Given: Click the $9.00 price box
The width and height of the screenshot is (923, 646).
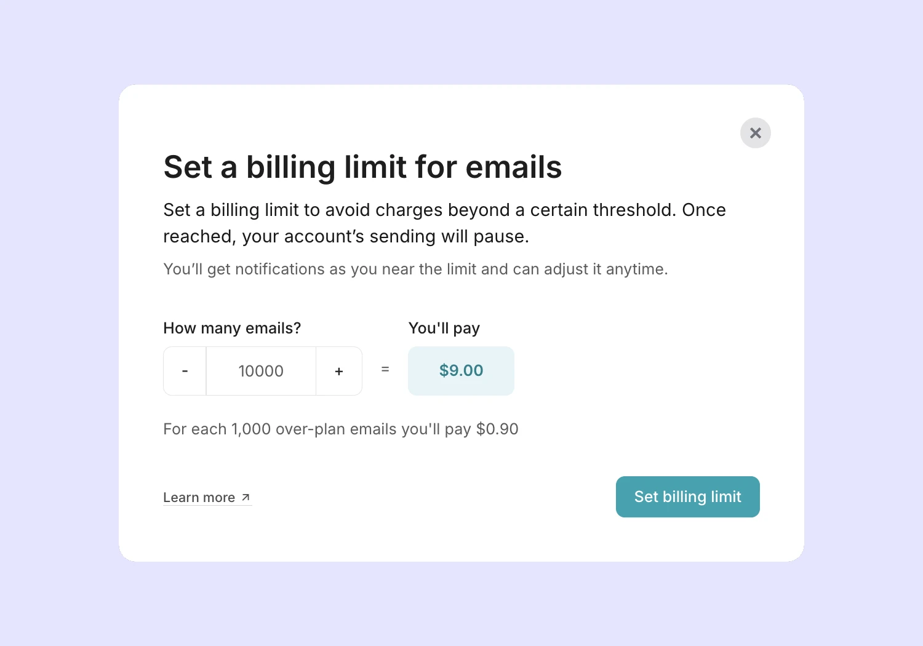Looking at the screenshot, I should (461, 370).
